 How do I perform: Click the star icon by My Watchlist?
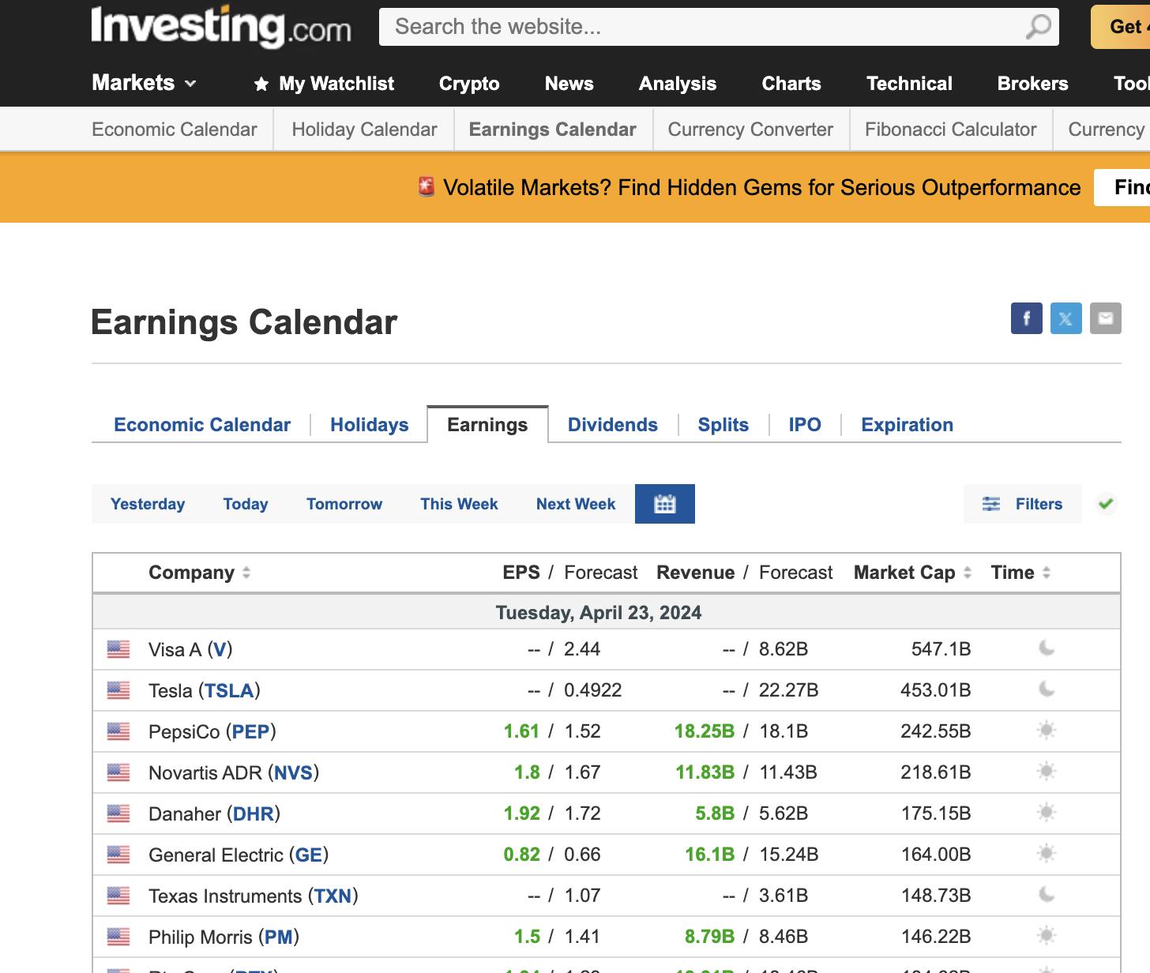point(261,84)
